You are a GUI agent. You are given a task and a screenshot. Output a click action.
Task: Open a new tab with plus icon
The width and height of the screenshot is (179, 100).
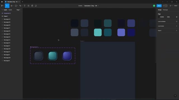pyautogui.click(x=22, y=2)
